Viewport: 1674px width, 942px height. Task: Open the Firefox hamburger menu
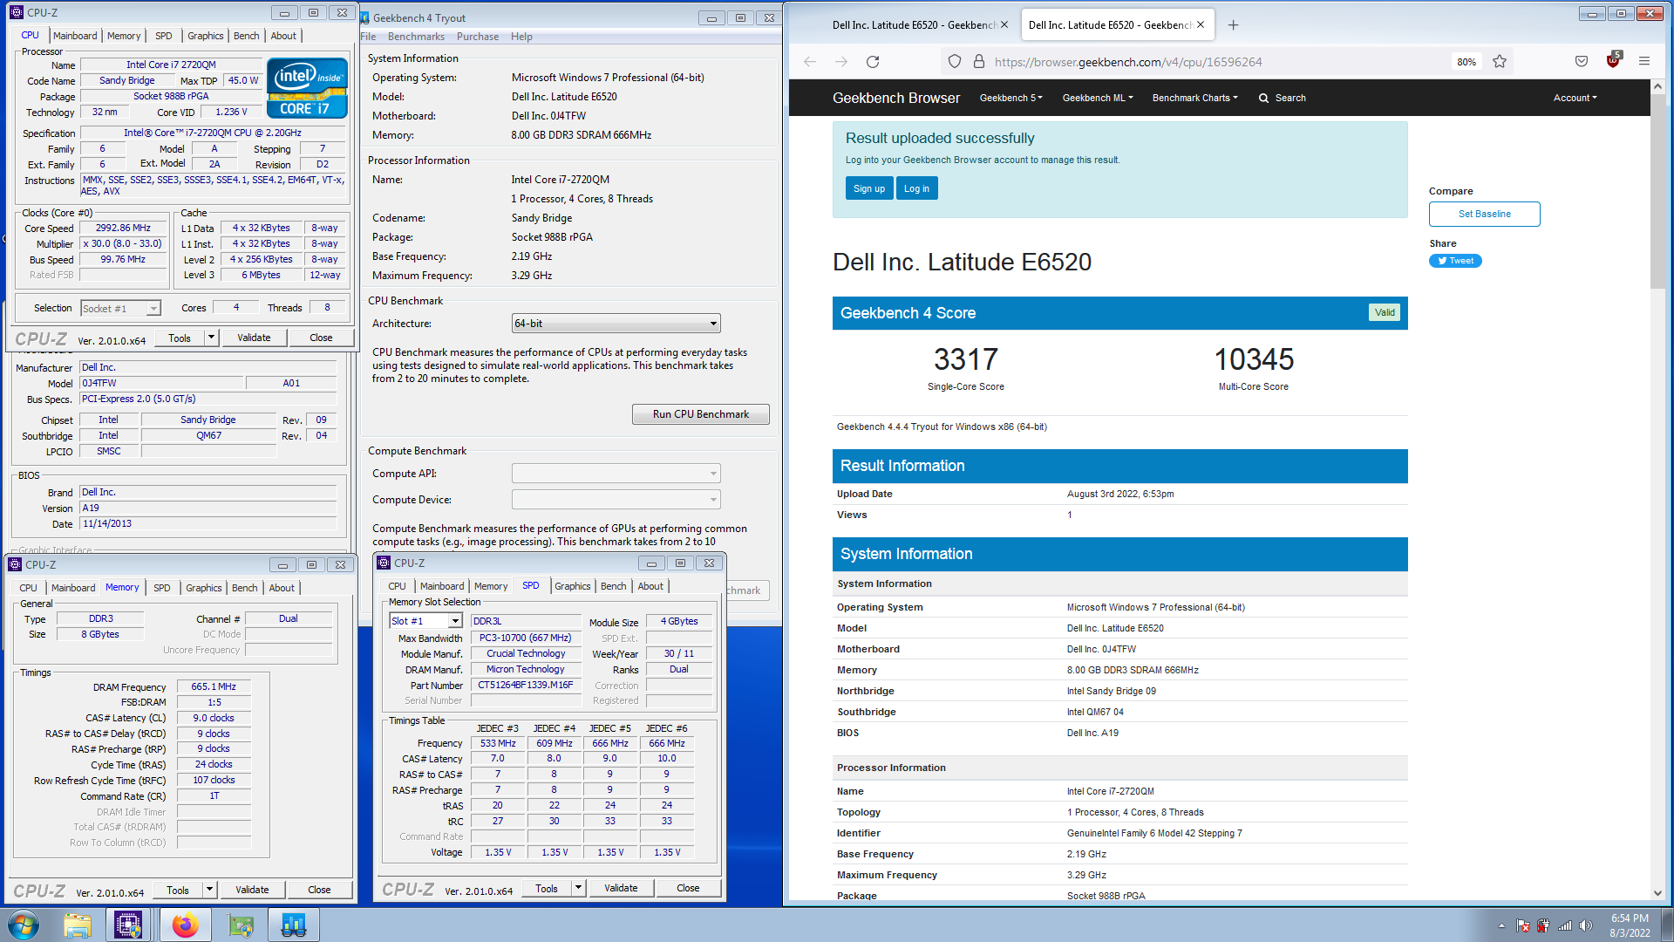(1644, 62)
